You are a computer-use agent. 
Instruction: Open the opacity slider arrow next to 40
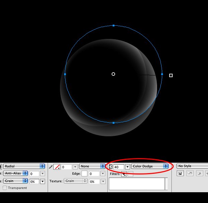coord(127,167)
